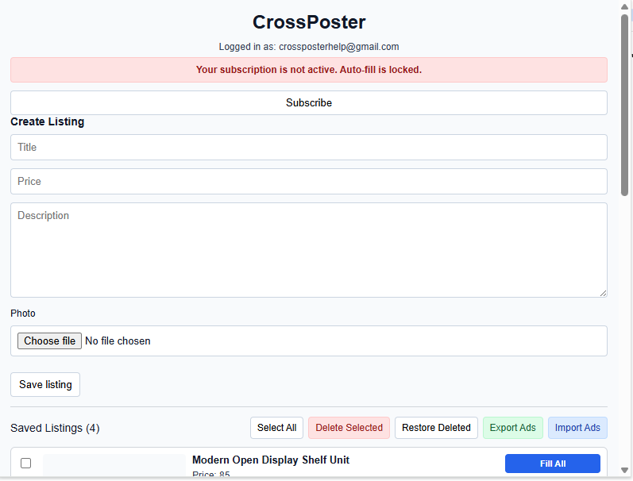This screenshot has height=481, width=633.
Task: Click Export Ads button
Action: tap(513, 428)
